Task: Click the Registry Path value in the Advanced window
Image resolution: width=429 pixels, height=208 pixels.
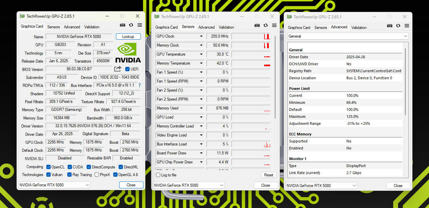Action: (374, 71)
